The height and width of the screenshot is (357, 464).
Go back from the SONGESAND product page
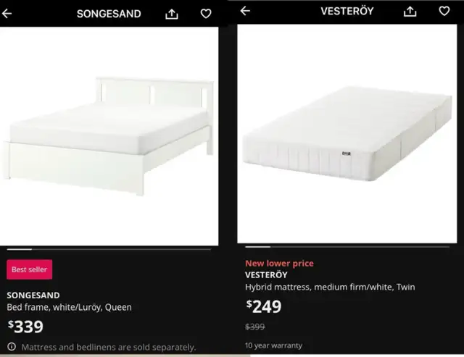coord(7,13)
